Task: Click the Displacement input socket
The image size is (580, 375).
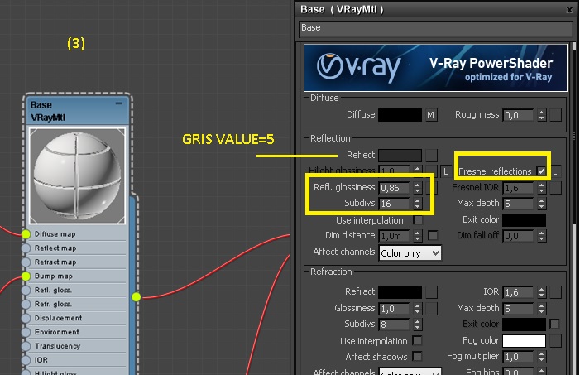Action: (x=26, y=318)
